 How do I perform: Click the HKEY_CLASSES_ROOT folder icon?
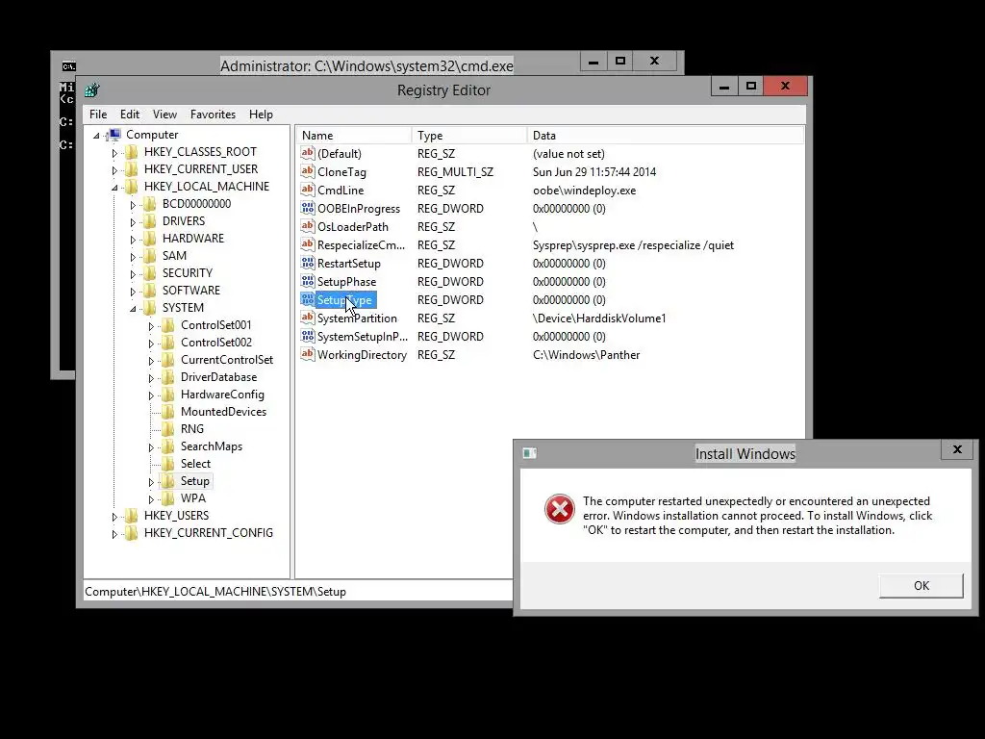point(132,151)
